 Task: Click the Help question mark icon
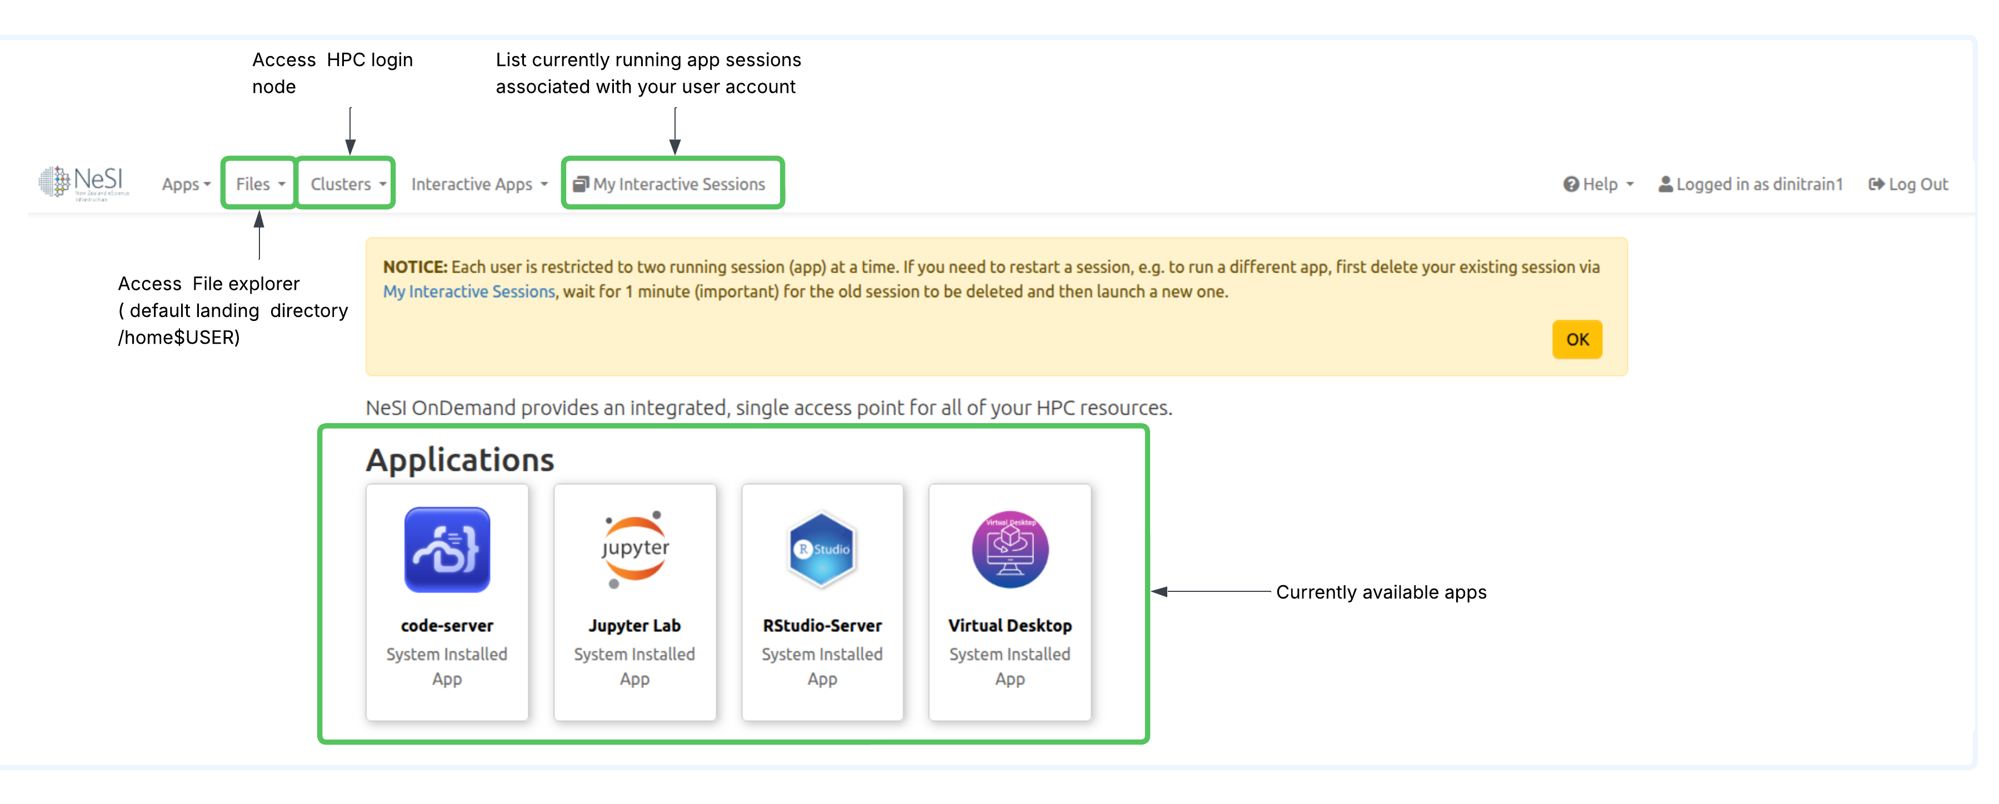[1571, 184]
